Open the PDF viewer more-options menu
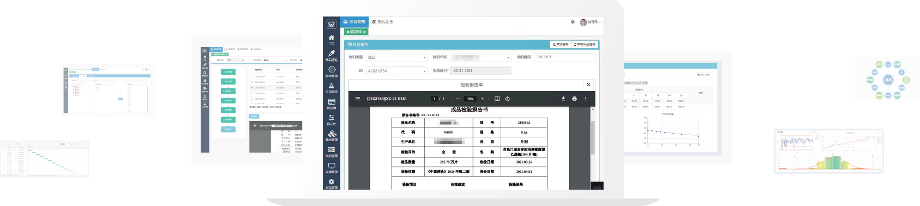The height and width of the screenshot is (206, 920). pos(586,99)
